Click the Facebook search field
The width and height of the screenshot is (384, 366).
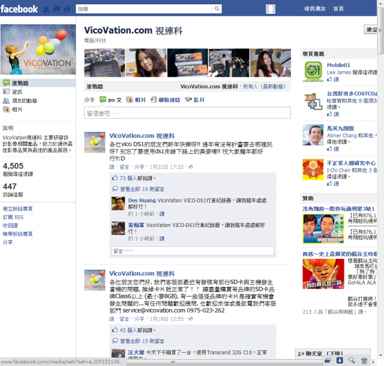pyautogui.click(x=144, y=9)
